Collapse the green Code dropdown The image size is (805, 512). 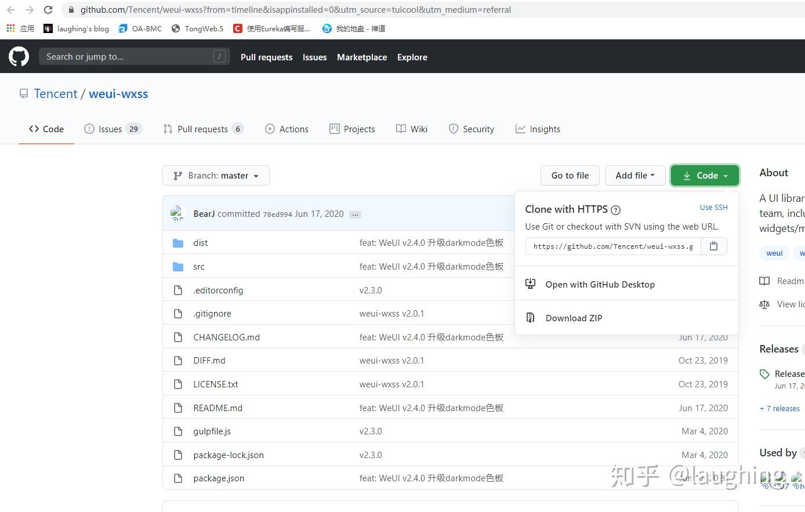click(x=705, y=176)
